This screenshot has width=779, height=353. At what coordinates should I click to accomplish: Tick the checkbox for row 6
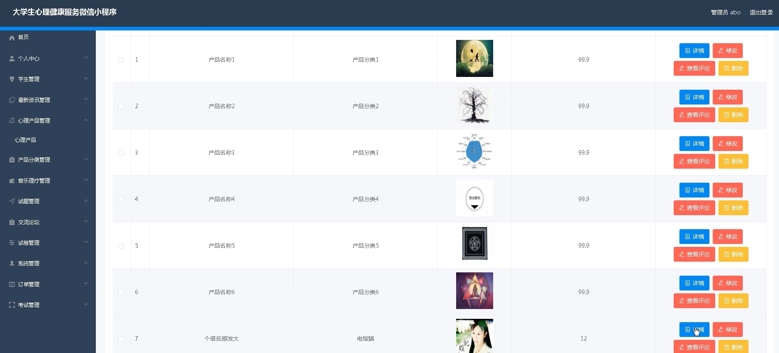[x=121, y=292]
